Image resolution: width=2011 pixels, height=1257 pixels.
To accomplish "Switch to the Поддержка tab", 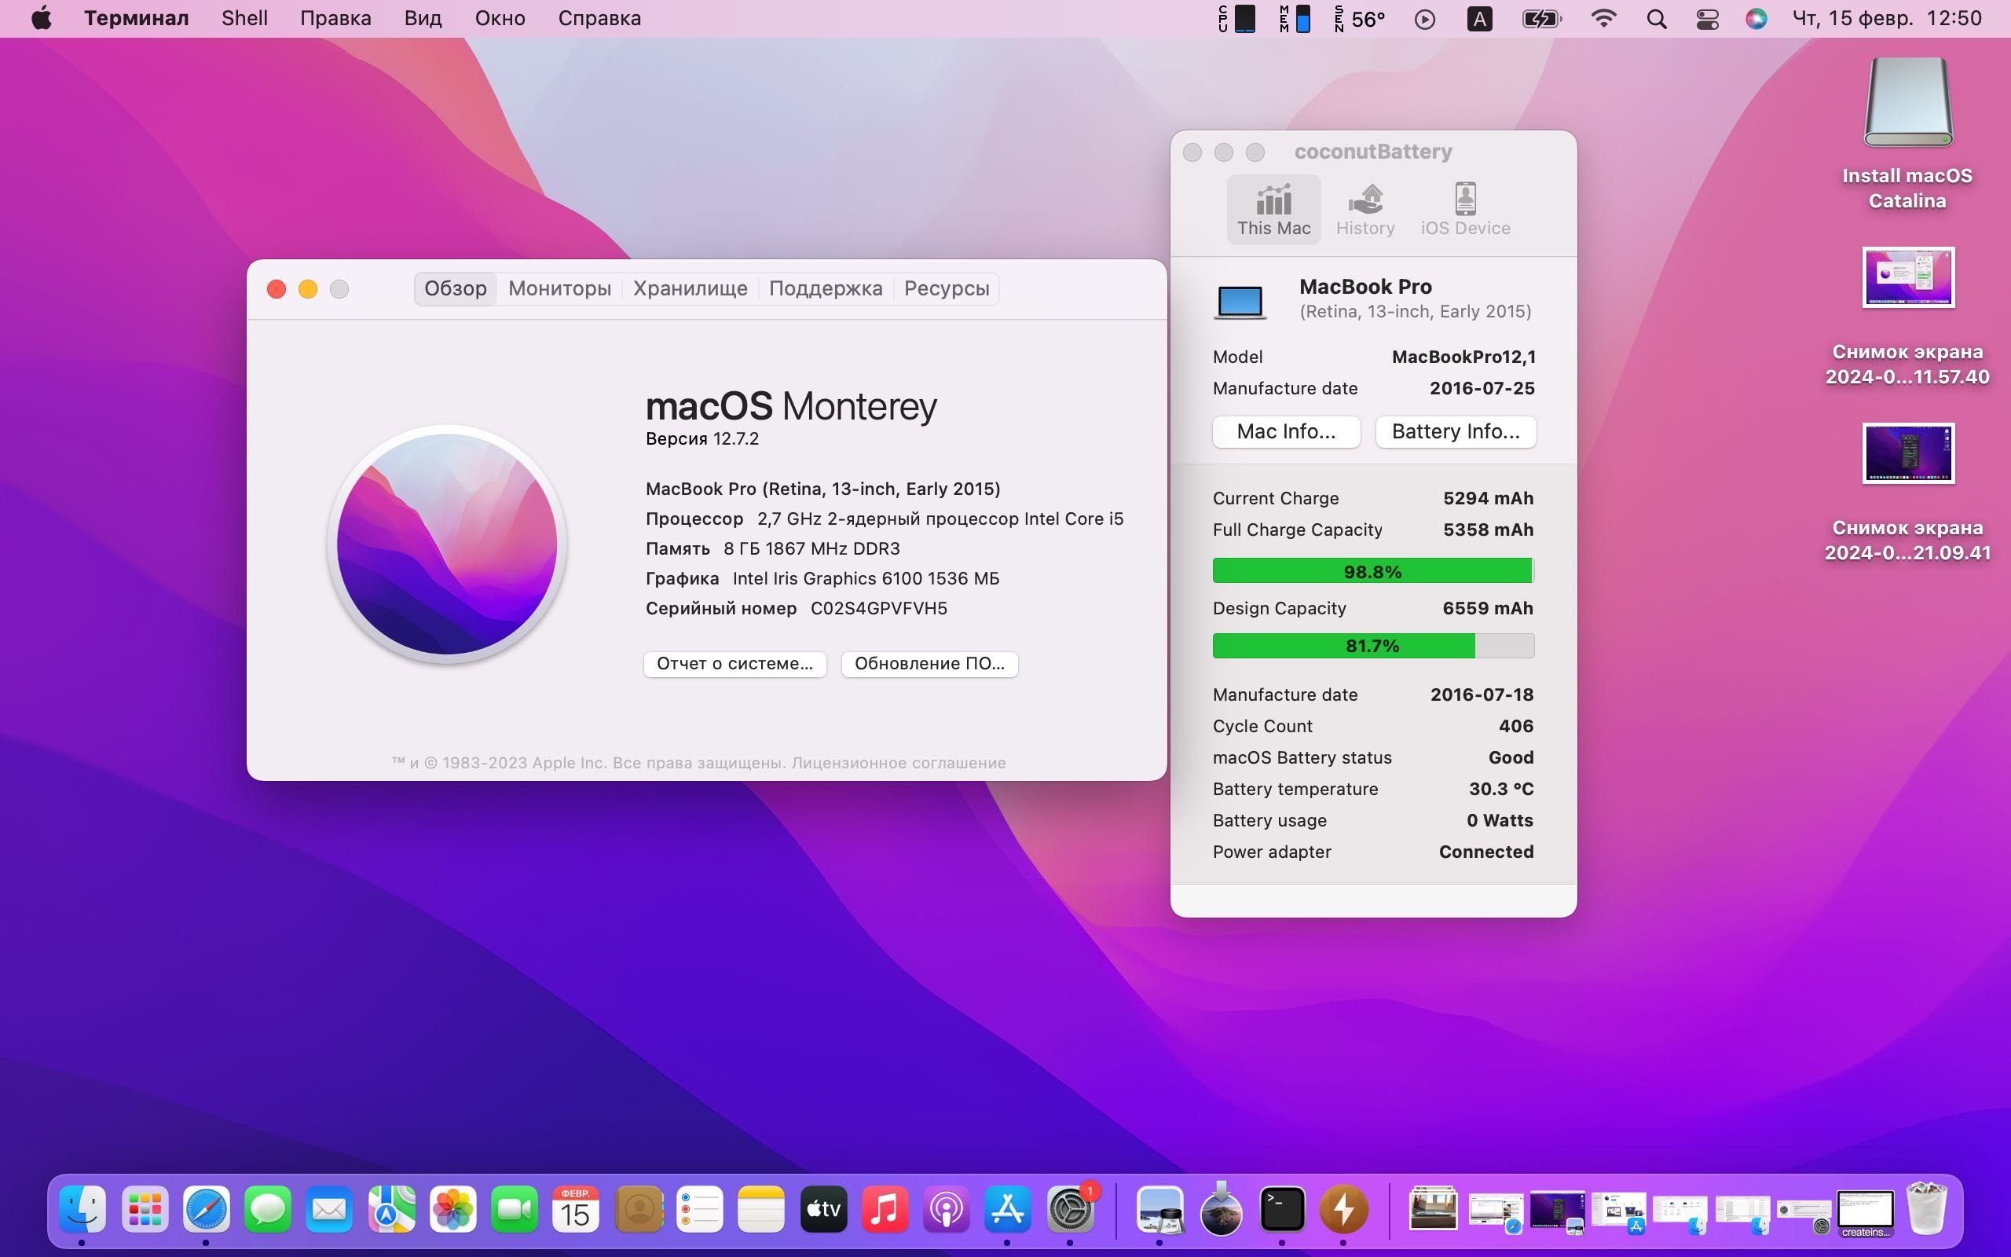I will pos(825,288).
